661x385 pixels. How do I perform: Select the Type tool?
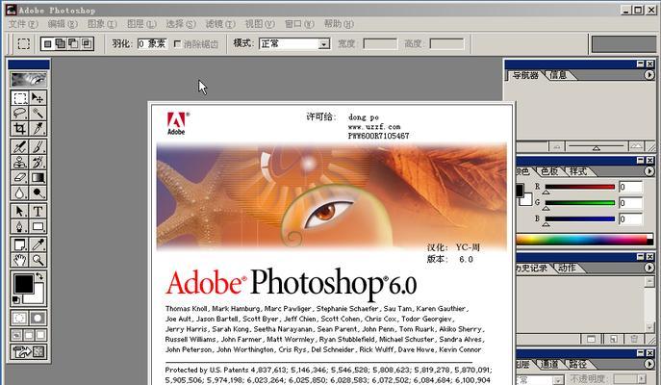coord(38,211)
